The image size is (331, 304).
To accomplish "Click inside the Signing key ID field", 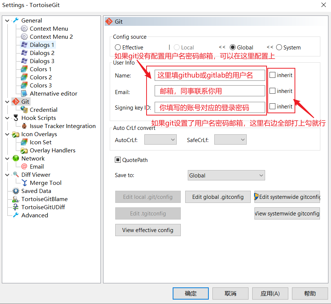I will point(210,106).
